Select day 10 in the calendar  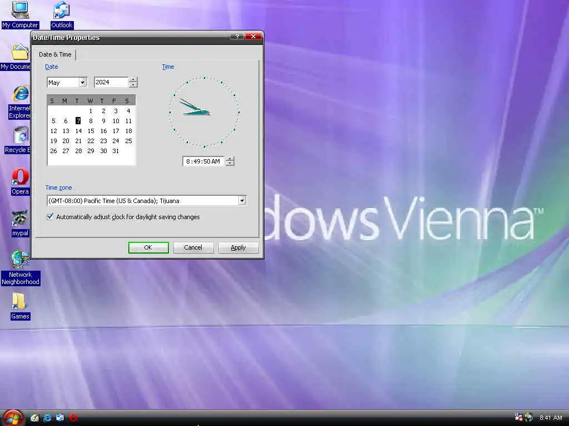click(x=116, y=121)
